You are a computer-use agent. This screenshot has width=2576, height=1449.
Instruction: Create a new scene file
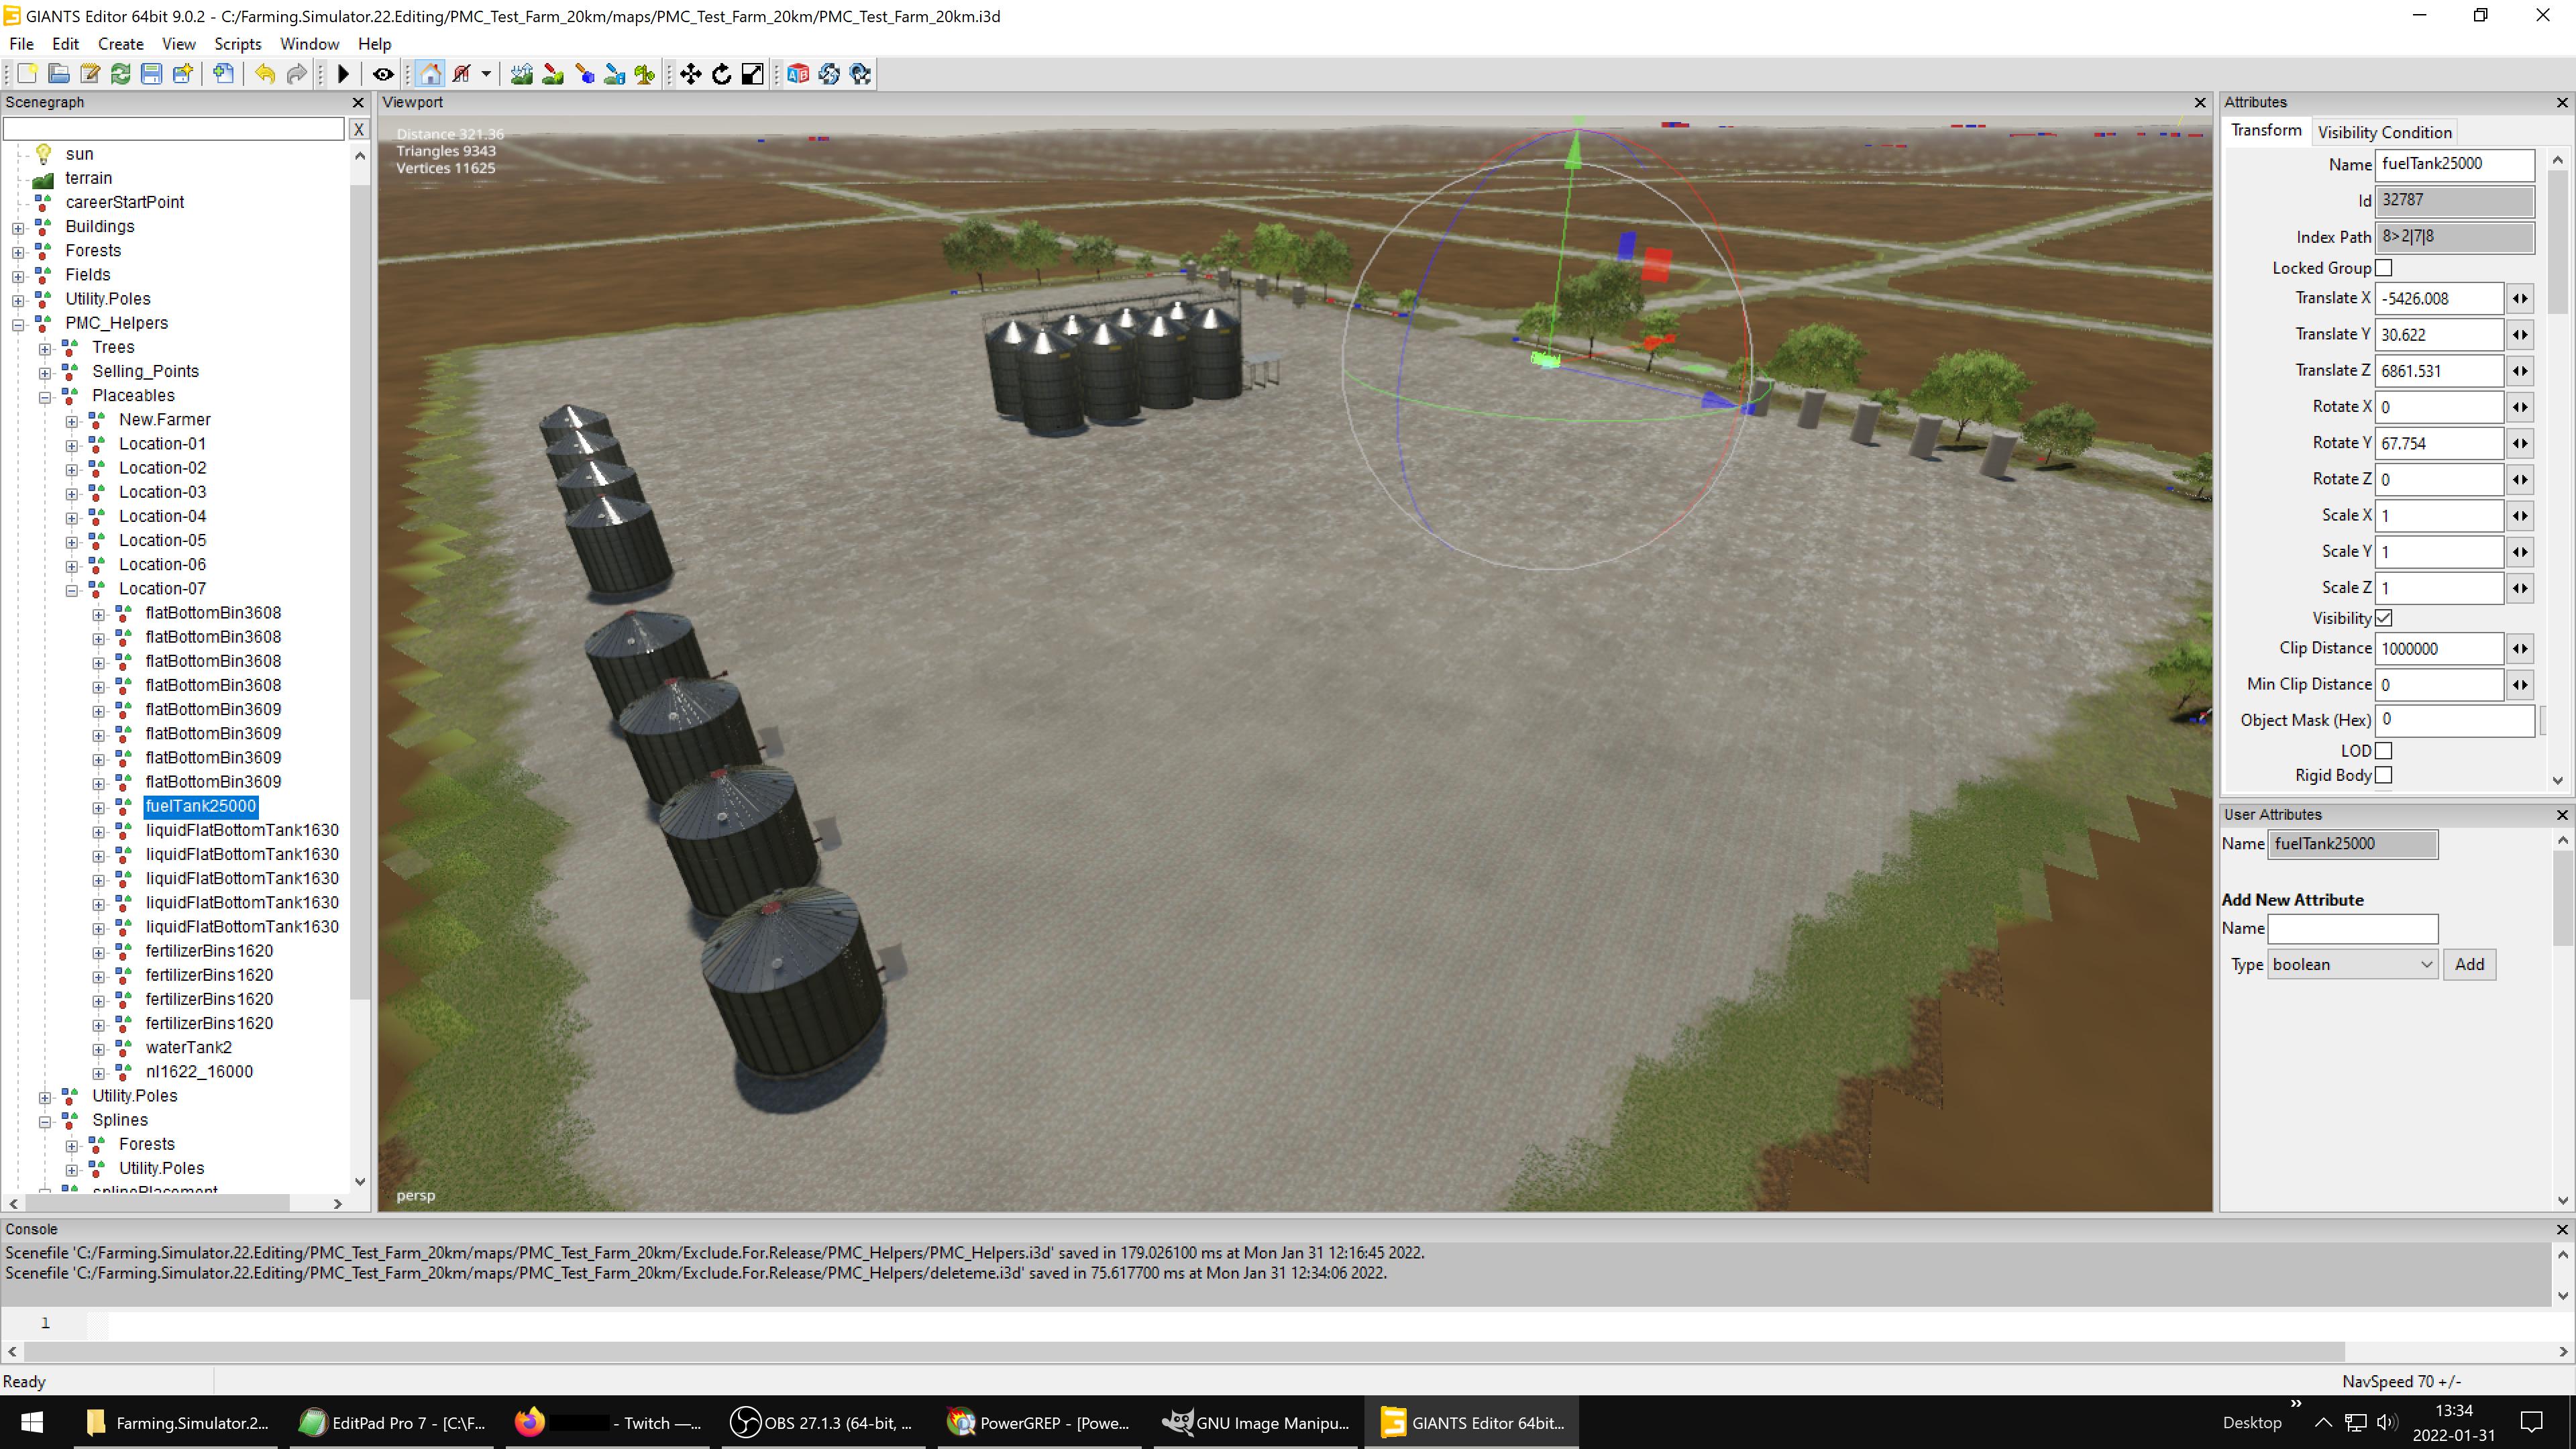(x=27, y=74)
